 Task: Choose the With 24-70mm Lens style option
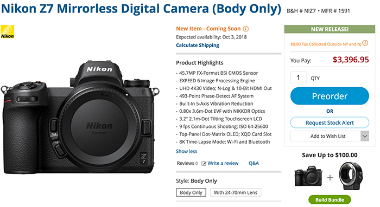(236, 192)
